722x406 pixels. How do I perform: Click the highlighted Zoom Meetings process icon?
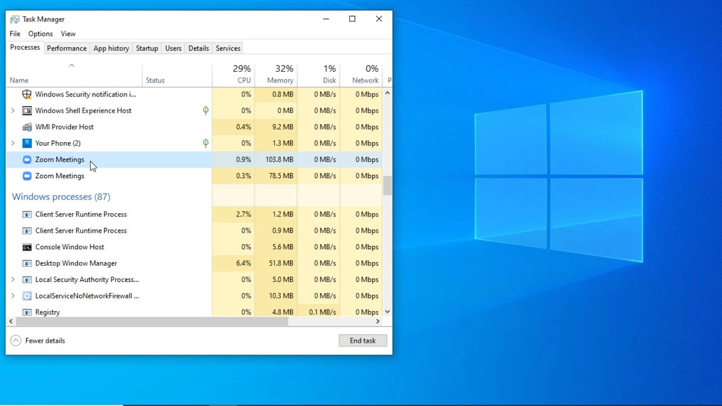[27, 160]
